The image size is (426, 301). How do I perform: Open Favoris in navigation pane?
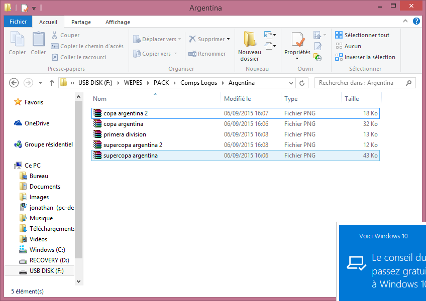coord(29,102)
